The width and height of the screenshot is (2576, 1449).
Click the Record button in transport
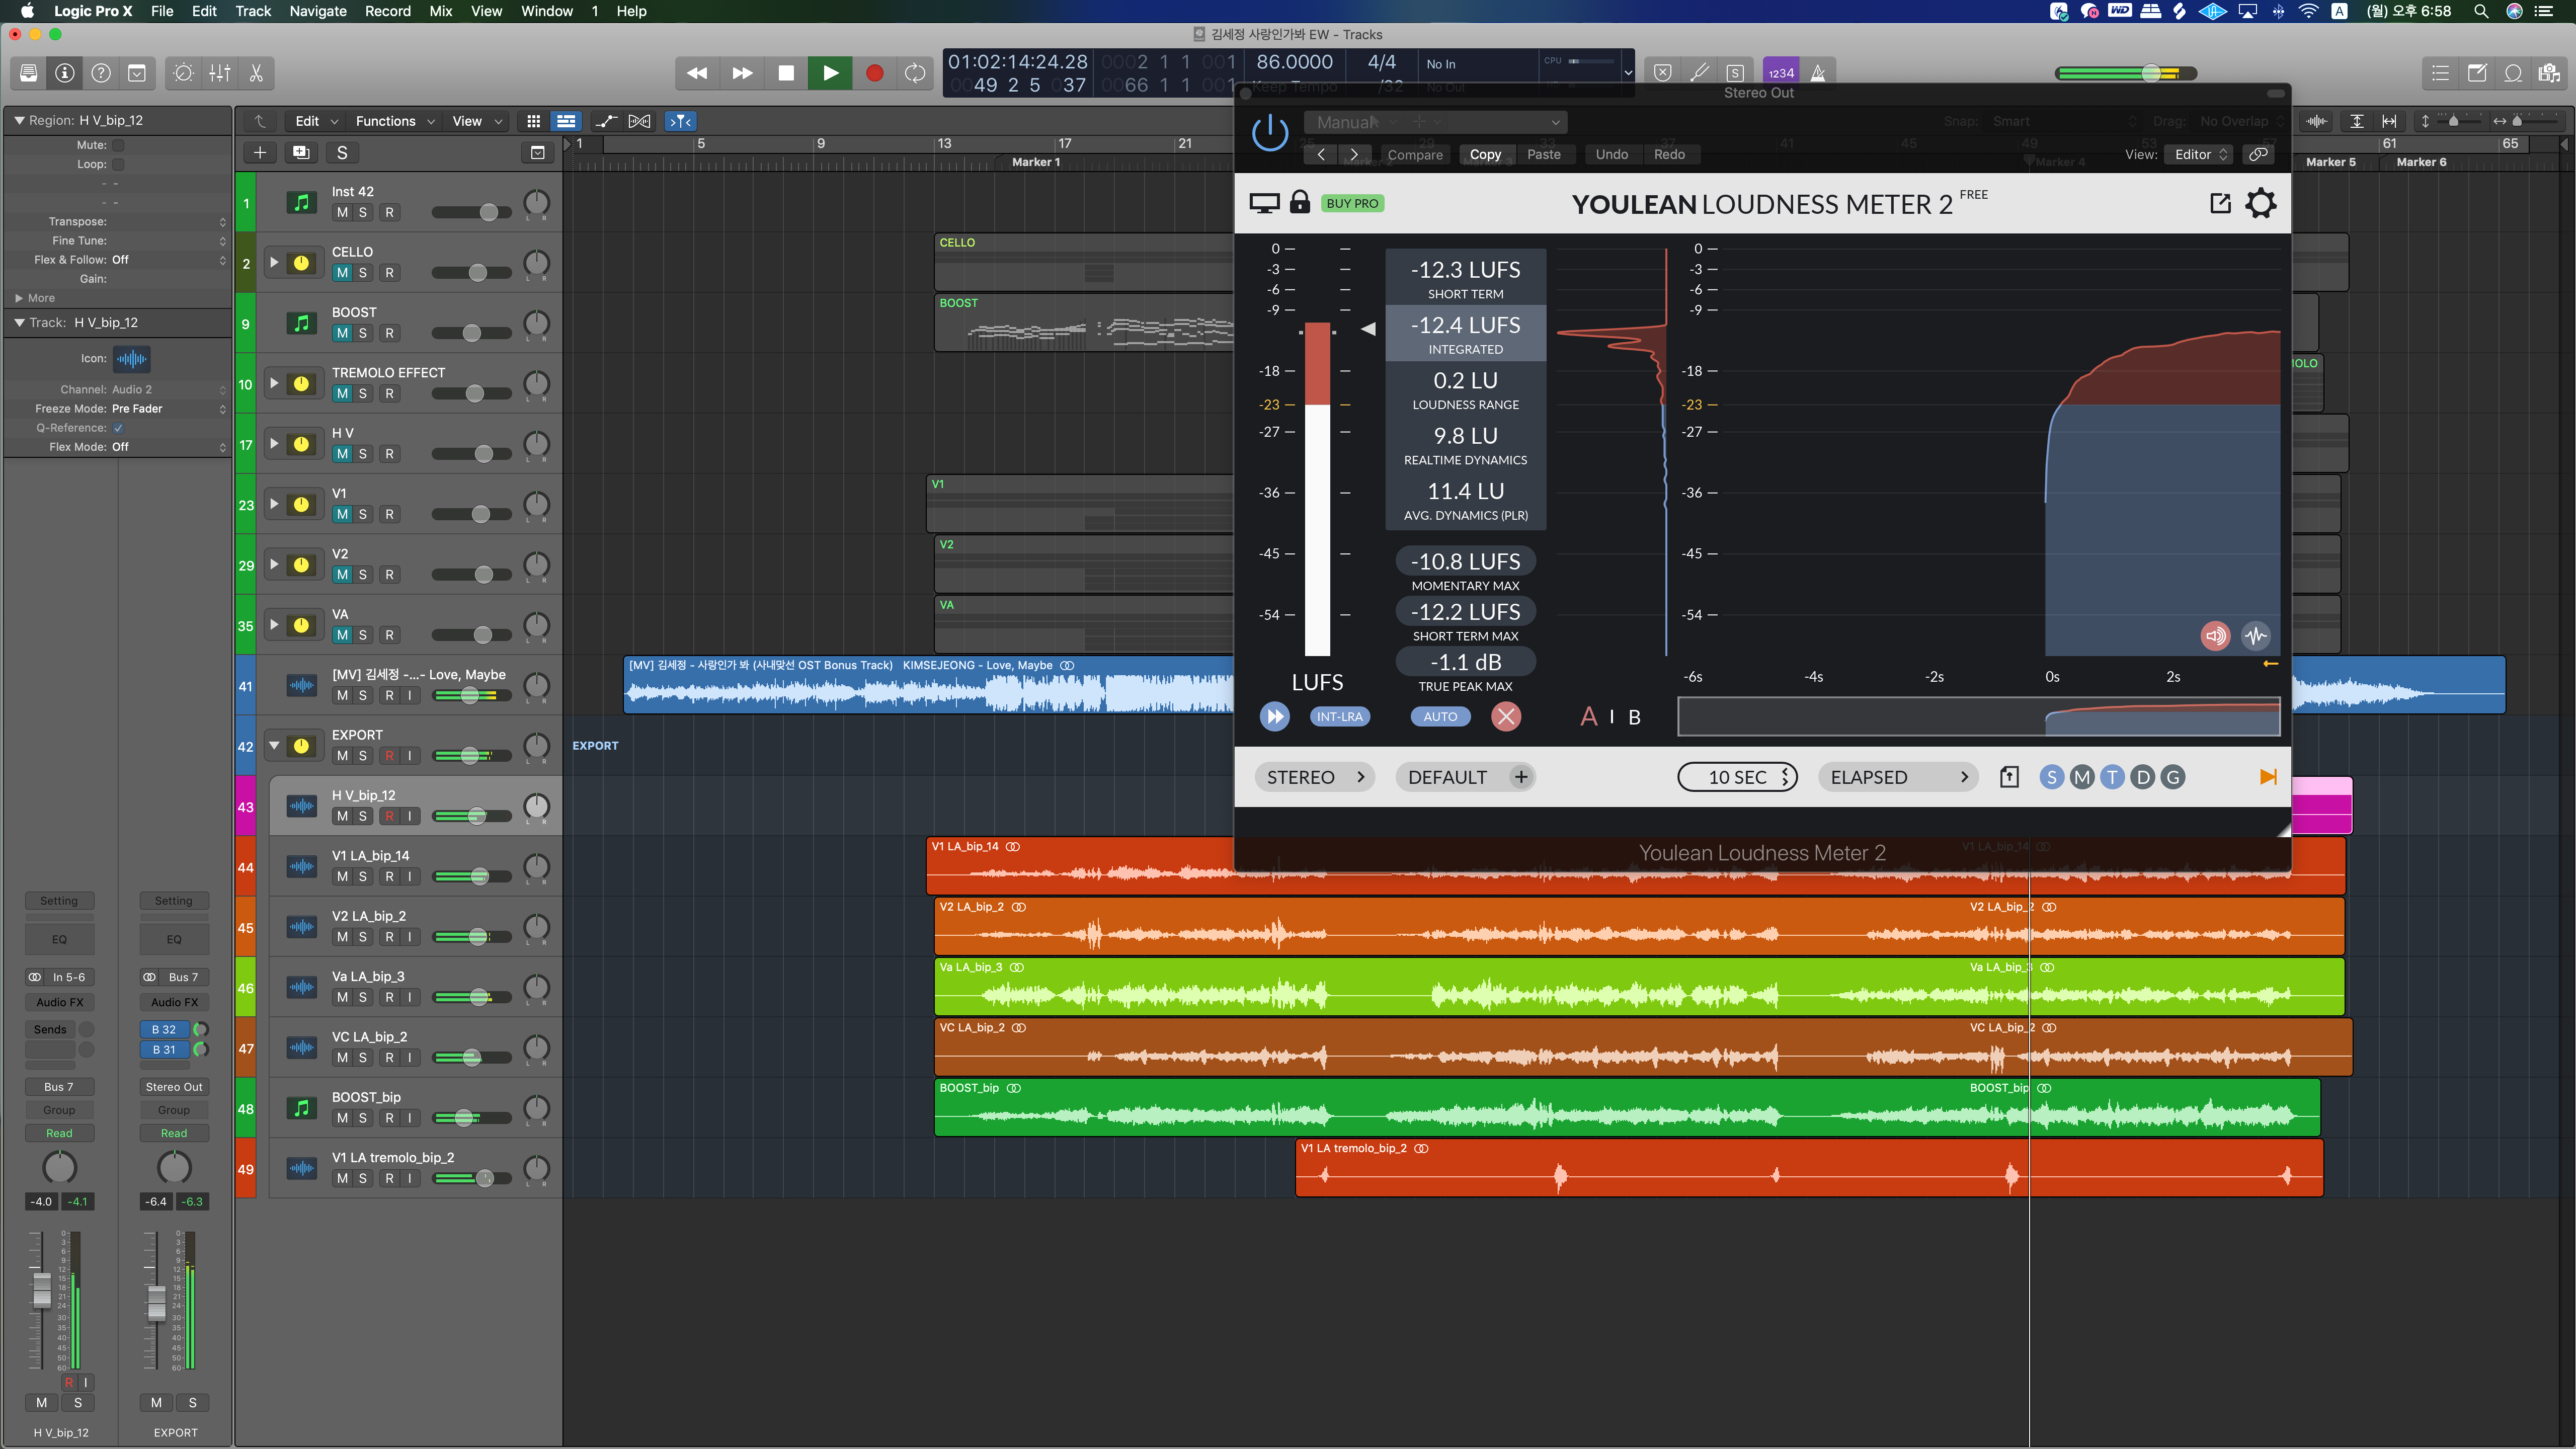click(874, 73)
